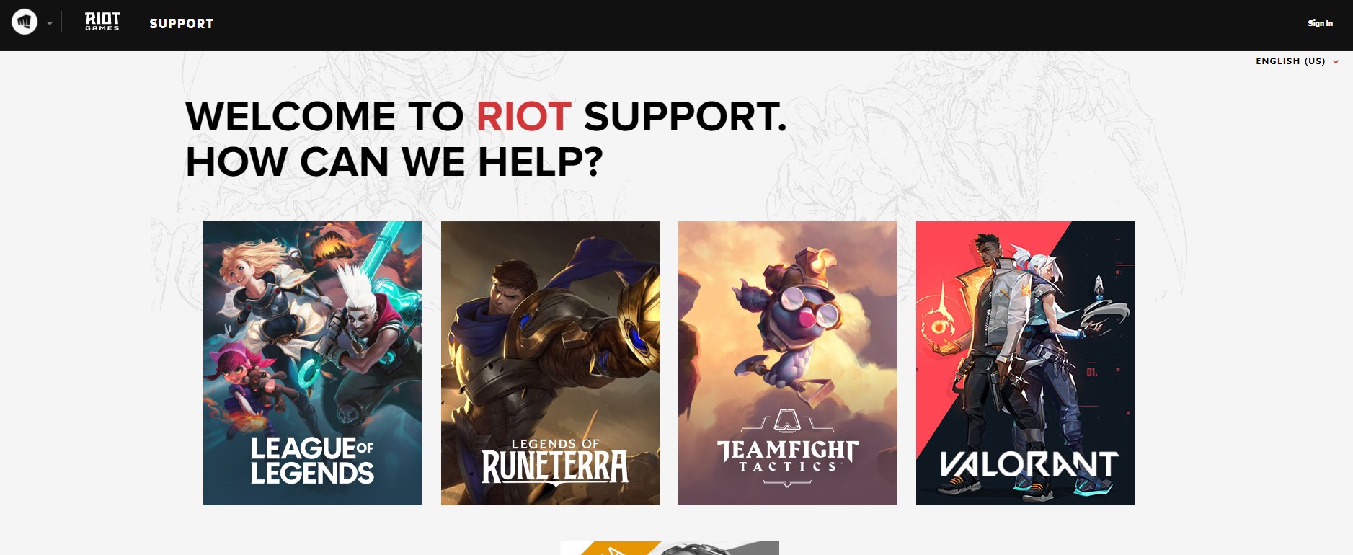Expand the red chevron next to English (US)
Screen dimensions: 1353x555
(1336, 62)
